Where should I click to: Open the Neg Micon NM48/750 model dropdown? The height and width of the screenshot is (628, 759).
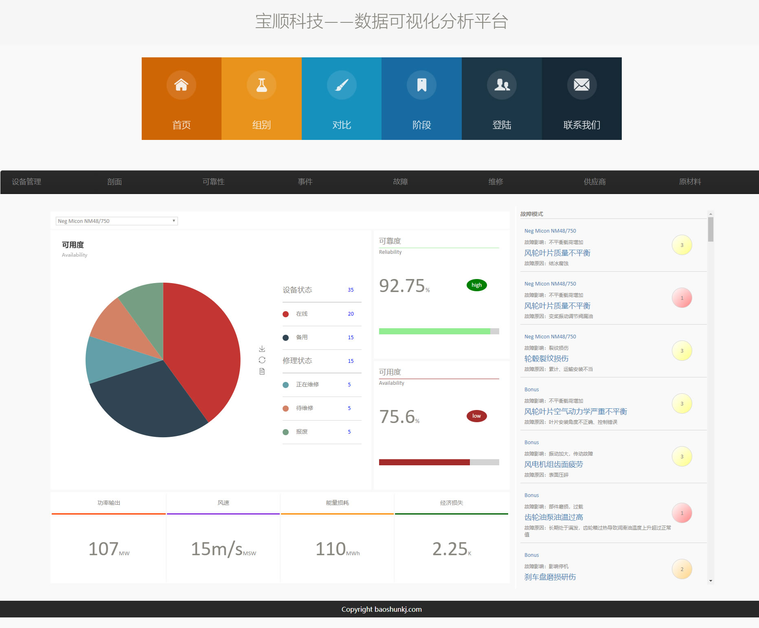116,220
